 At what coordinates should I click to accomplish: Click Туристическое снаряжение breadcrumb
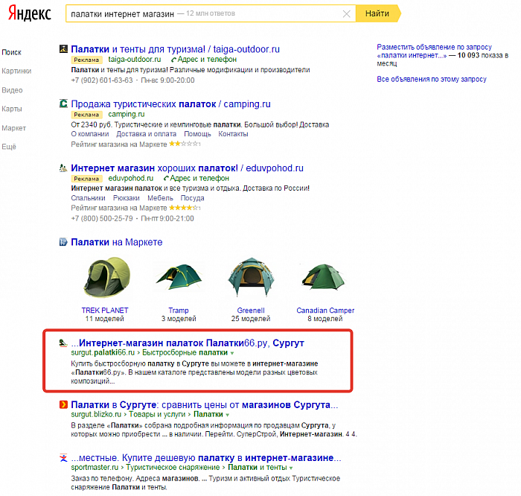pos(173,468)
